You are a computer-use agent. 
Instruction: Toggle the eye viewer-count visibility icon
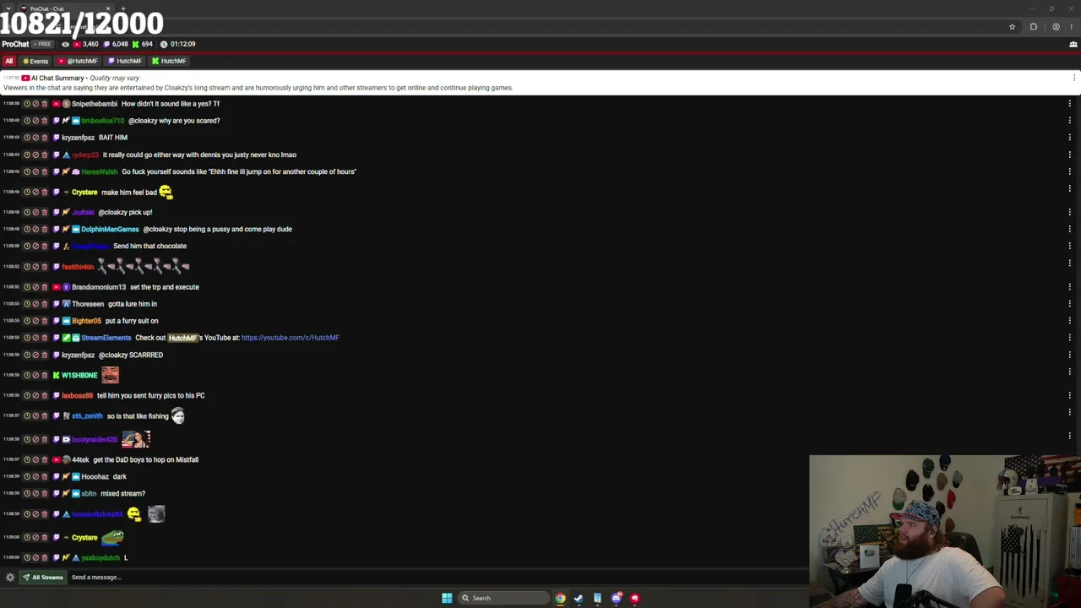tap(65, 44)
